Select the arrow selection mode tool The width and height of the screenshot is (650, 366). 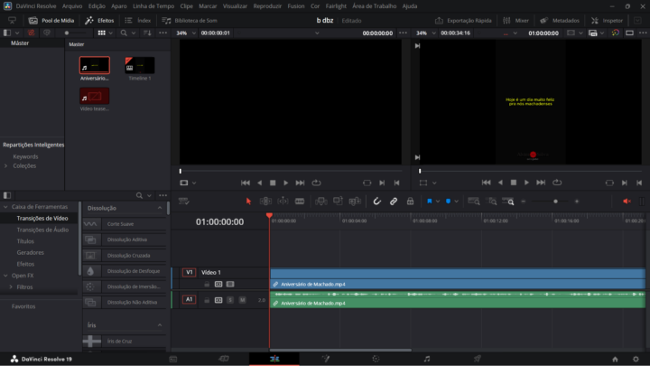click(x=249, y=202)
